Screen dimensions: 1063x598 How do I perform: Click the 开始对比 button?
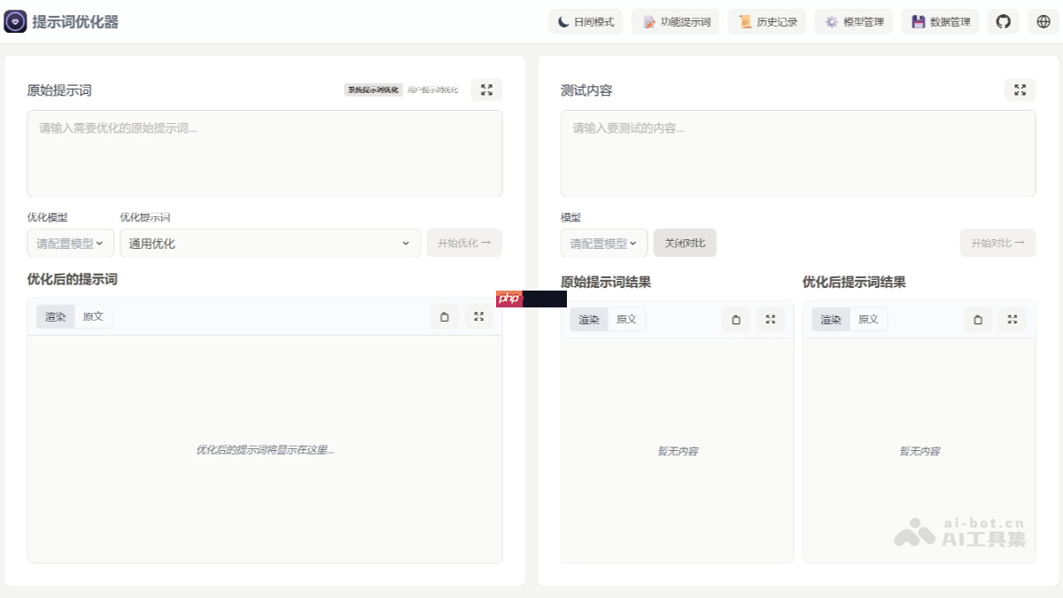[997, 242]
